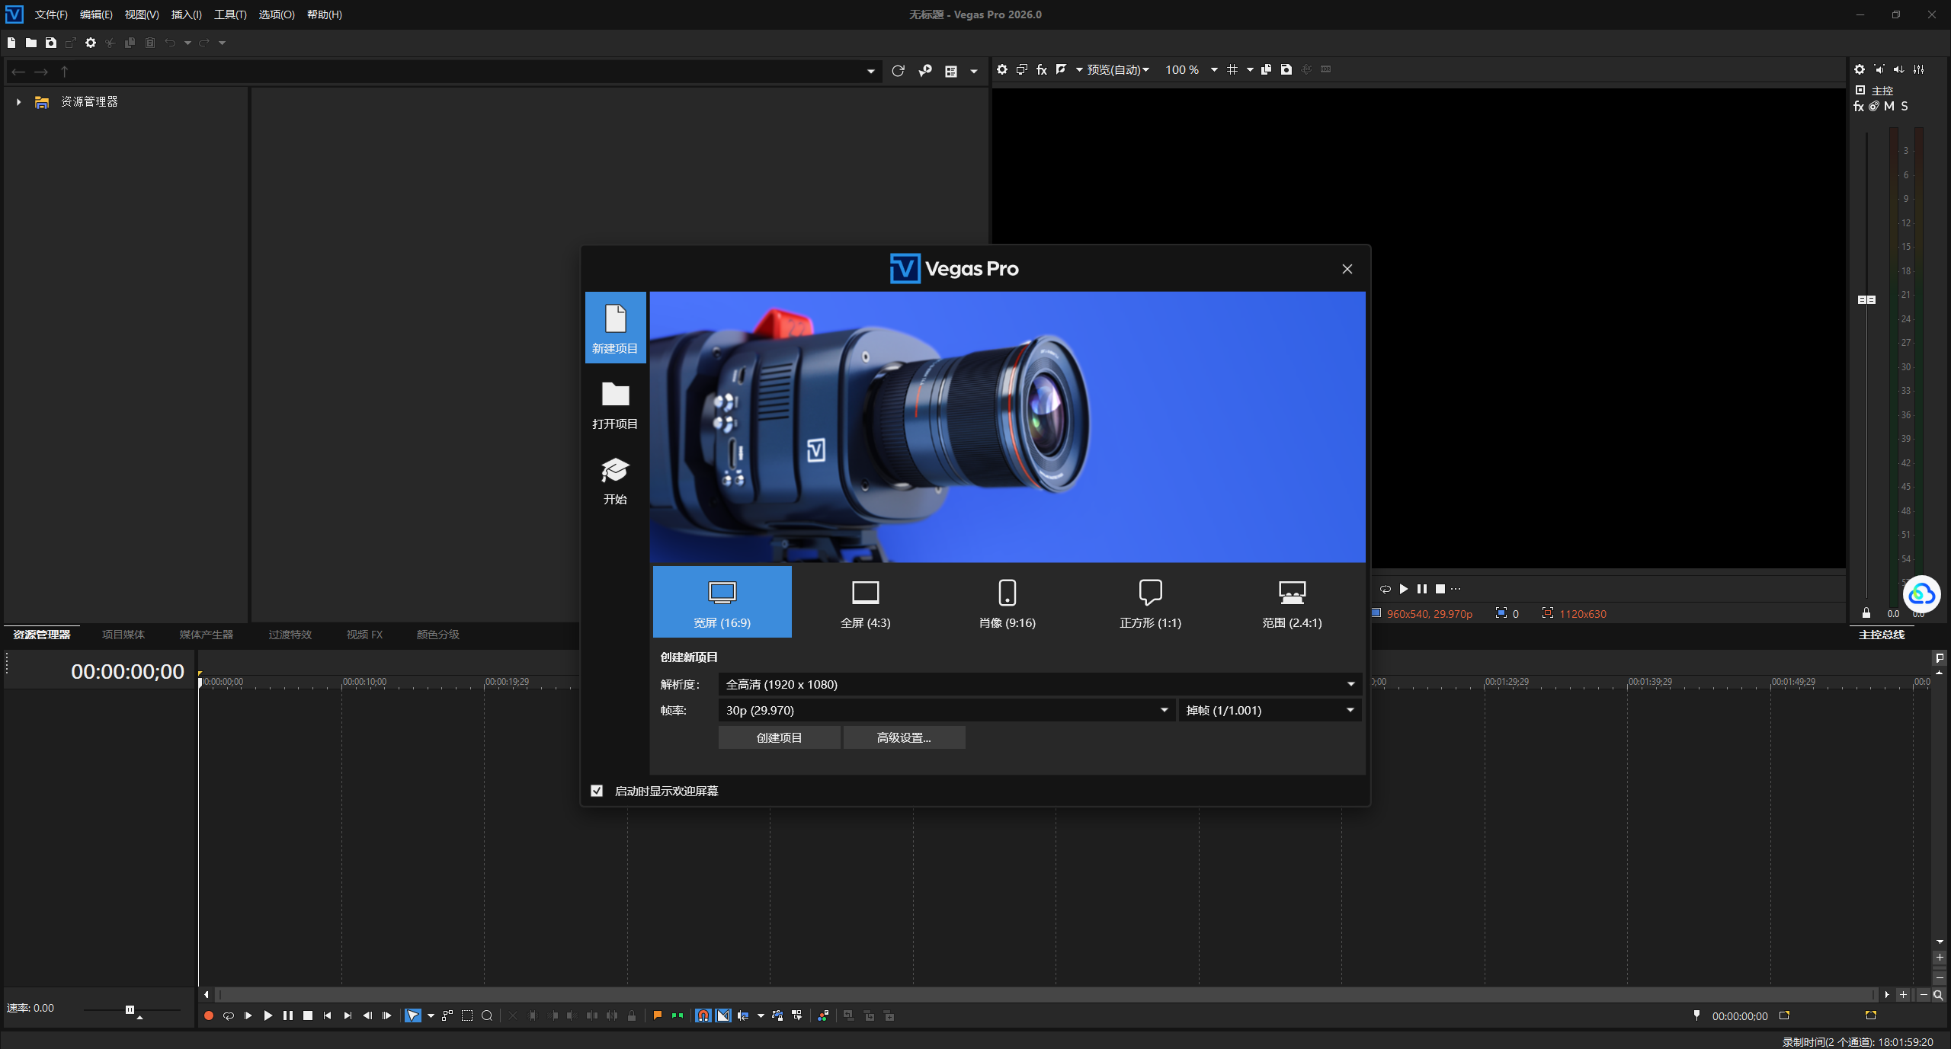Image resolution: width=1951 pixels, height=1049 pixels.
Task: Expand the 资源管理器 tree node
Action: pyautogui.click(x=18, y=101)
